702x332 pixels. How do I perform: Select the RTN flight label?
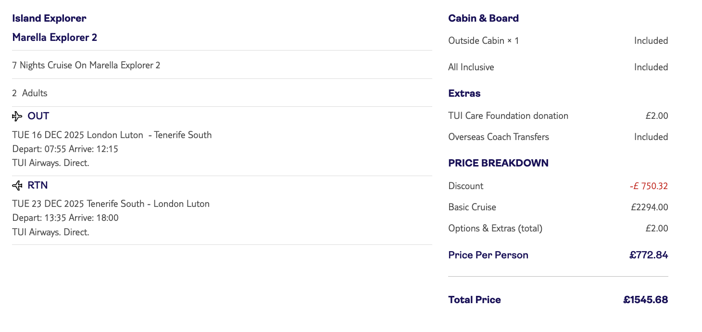38,186
